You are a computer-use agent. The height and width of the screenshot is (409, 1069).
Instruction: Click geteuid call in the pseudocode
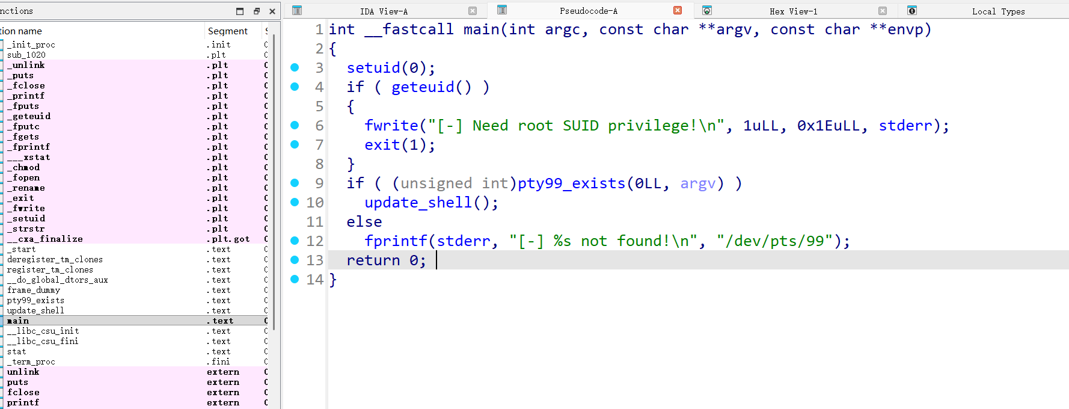coord(423,87)
